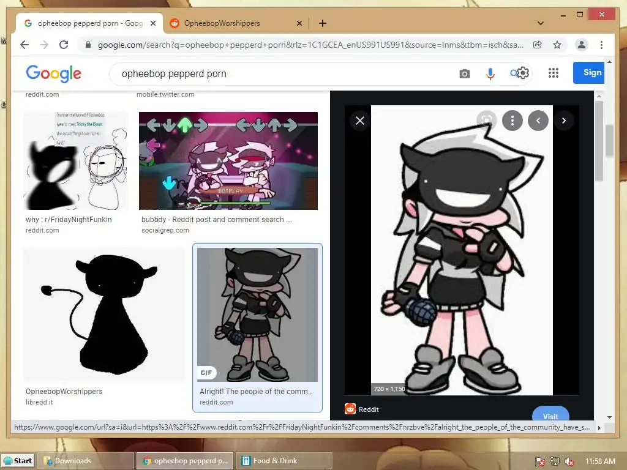
Task: Select the black silhouette thumbnail
Action: click(104, 315)
